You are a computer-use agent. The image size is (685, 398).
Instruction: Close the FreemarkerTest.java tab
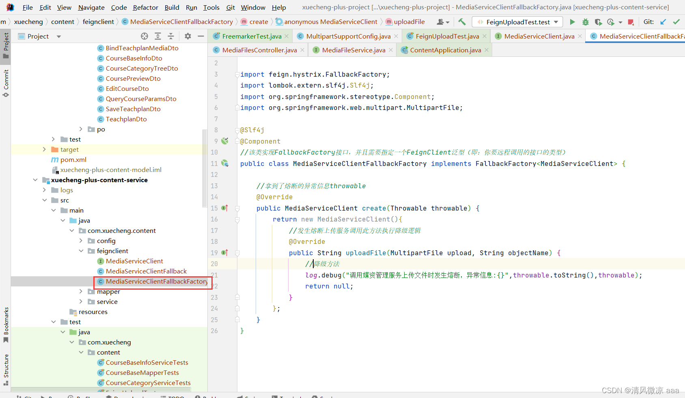[286, 36]
